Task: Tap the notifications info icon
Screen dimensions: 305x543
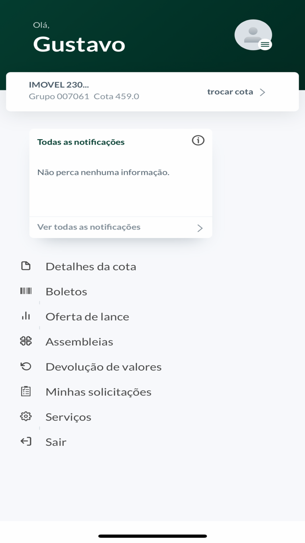Action: [198, 140]
